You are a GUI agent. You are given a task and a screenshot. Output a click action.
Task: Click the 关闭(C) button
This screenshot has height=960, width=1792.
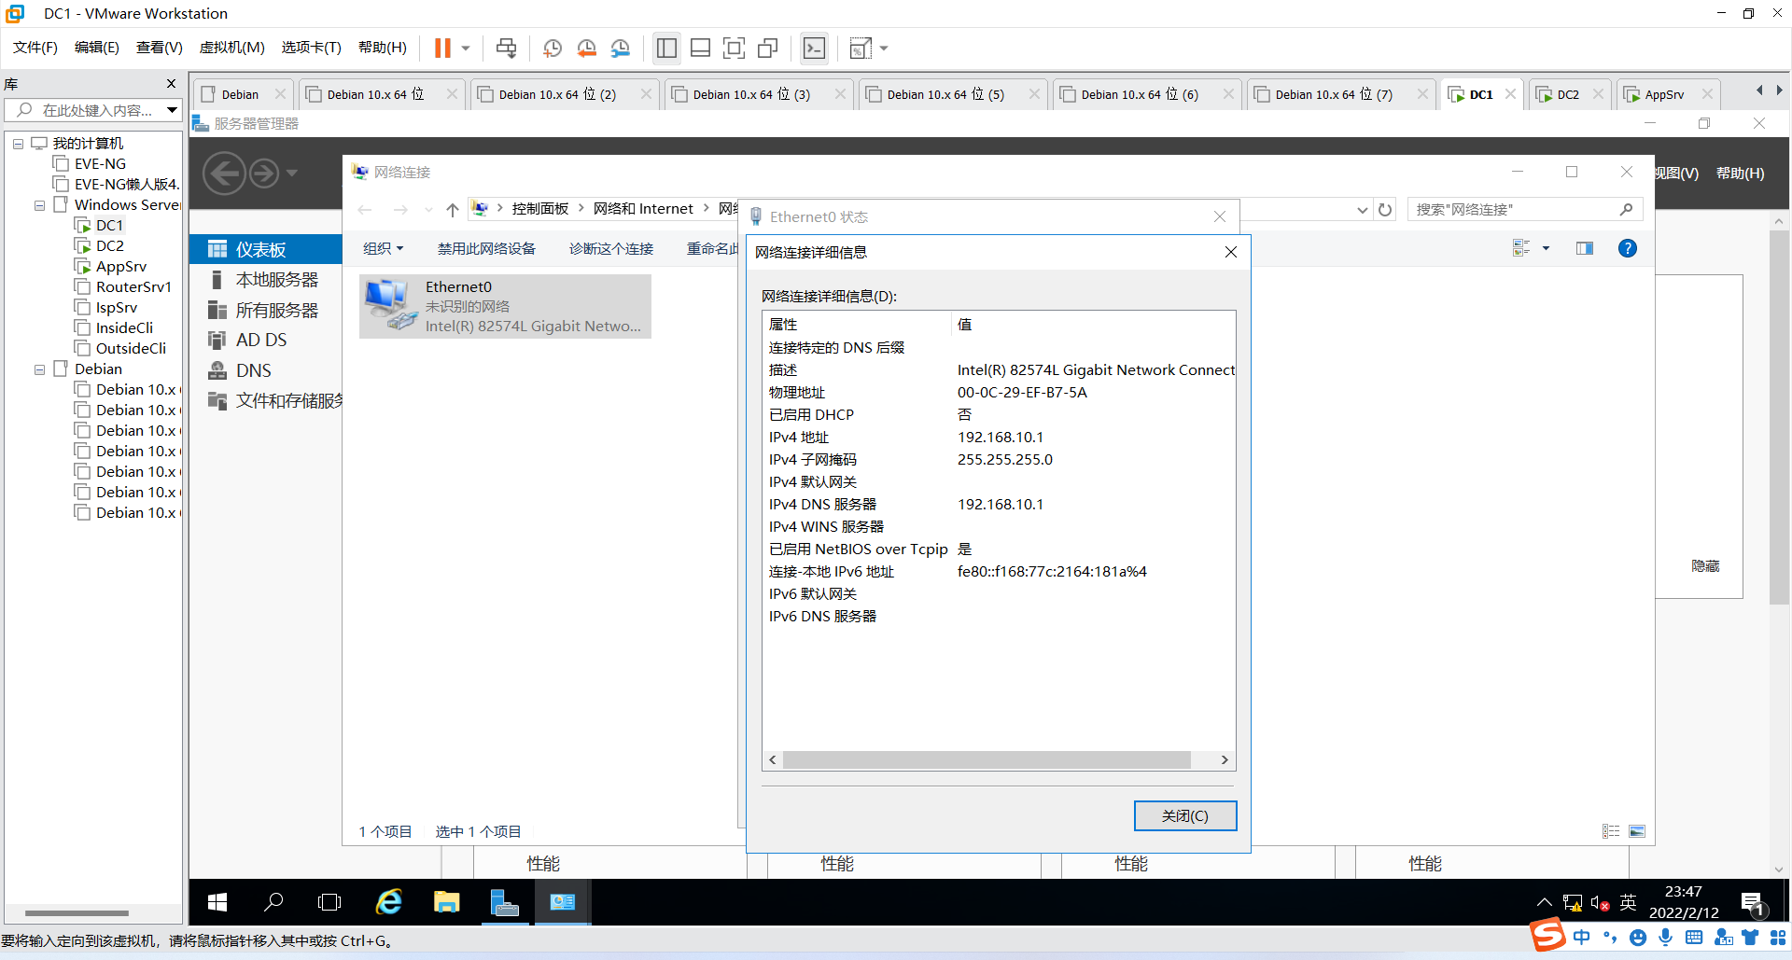click(x=1184, y=815)
